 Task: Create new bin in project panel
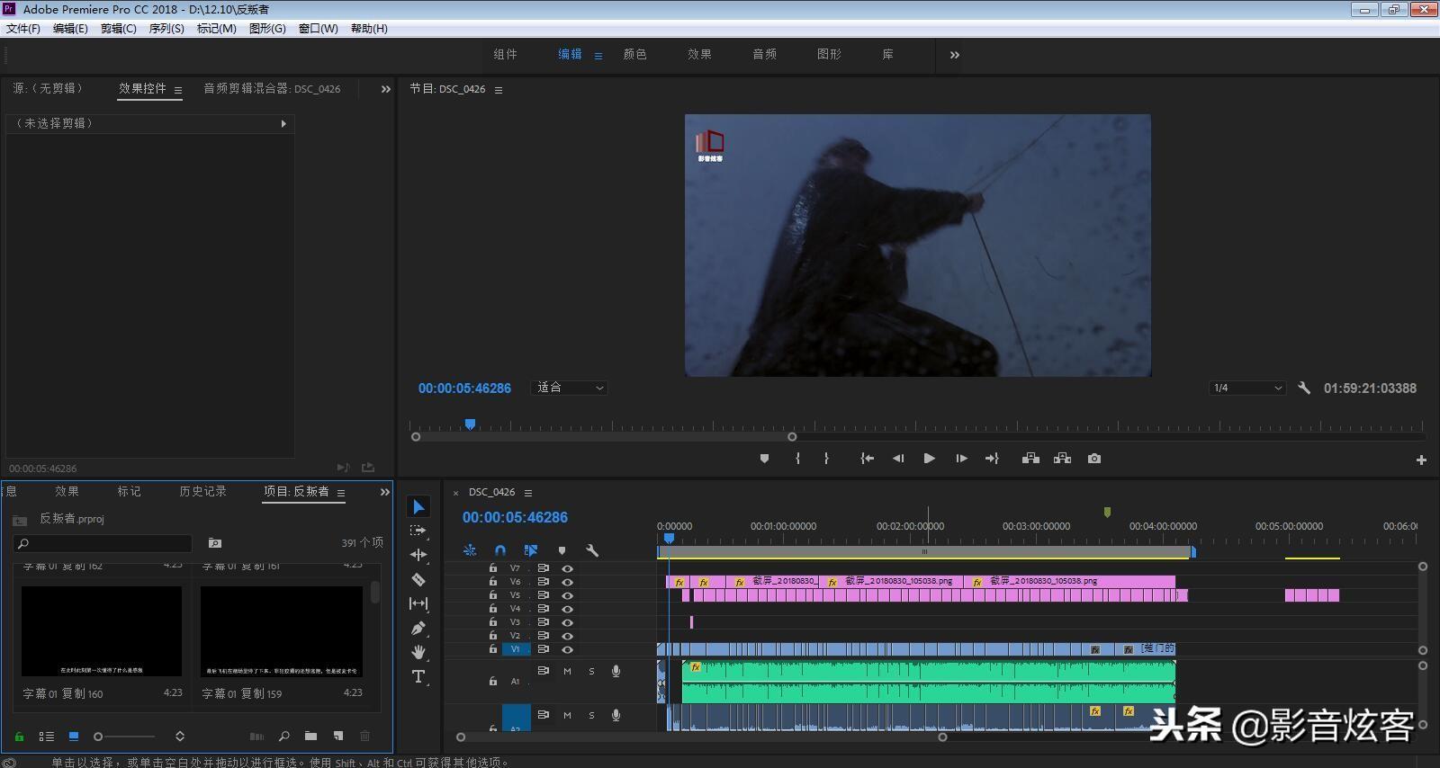pos(310,736)
